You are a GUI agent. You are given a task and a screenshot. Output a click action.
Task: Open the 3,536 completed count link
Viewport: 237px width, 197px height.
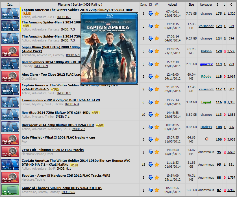point(231,51)
